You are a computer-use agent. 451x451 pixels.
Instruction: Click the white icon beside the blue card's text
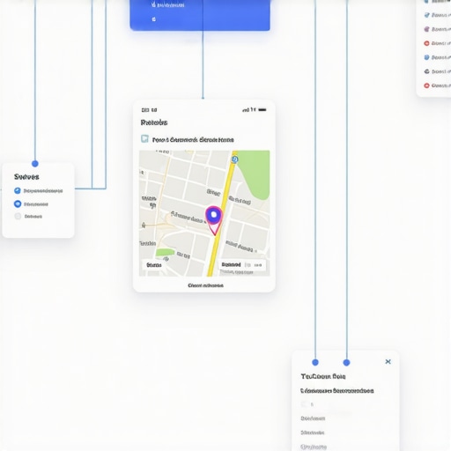click(x=153, y=4)
